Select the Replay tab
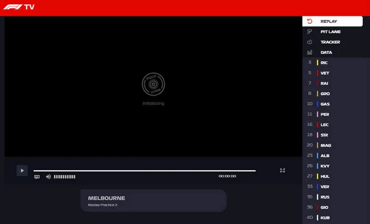Screen dimensions: 370x224 333,21
